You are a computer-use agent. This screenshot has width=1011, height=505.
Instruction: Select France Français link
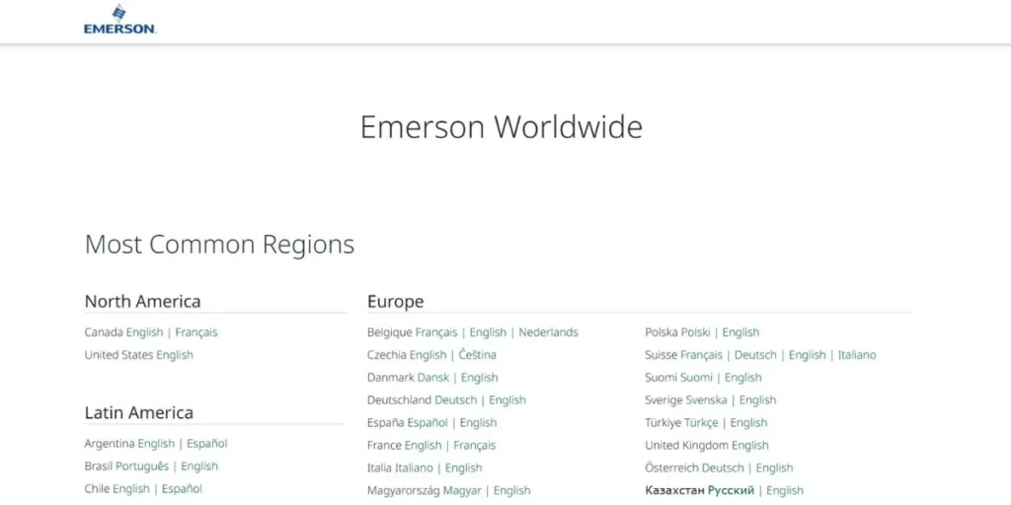(475, 446)
